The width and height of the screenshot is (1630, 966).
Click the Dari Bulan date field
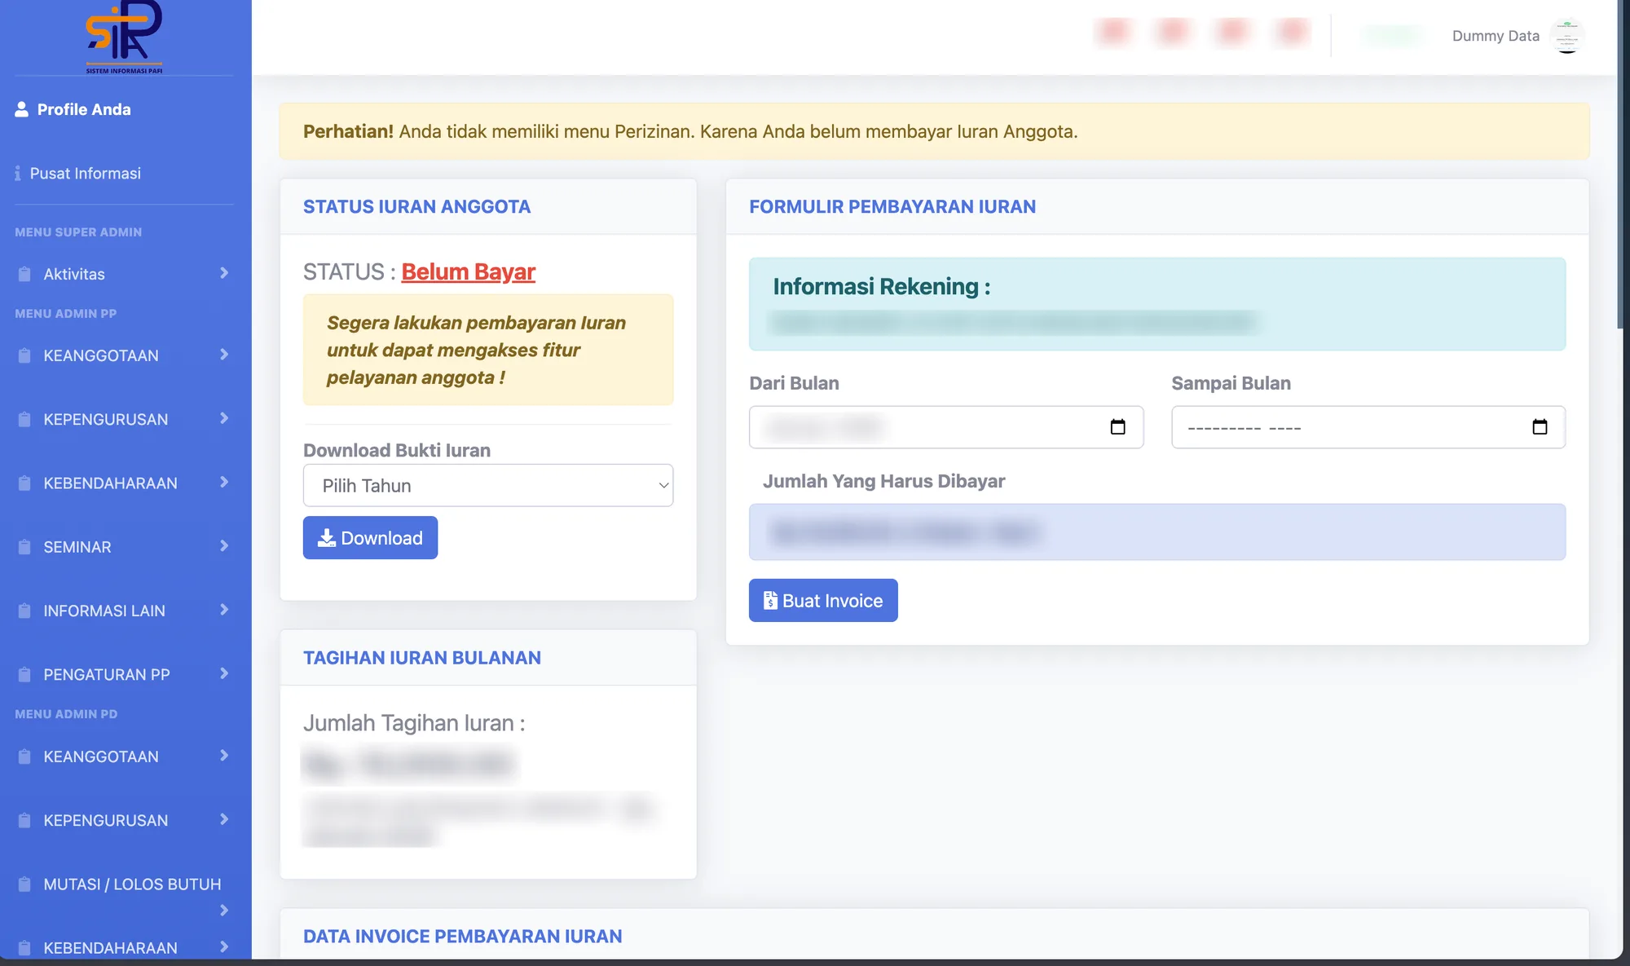[946, 427]
